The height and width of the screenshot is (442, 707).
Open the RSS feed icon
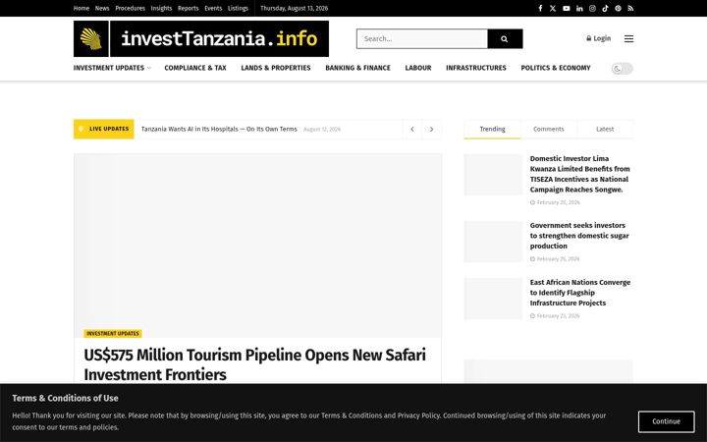[x=630, y=8]
